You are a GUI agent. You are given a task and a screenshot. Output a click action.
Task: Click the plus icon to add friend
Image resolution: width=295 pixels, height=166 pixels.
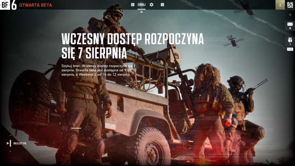click(x=290, y=15)
